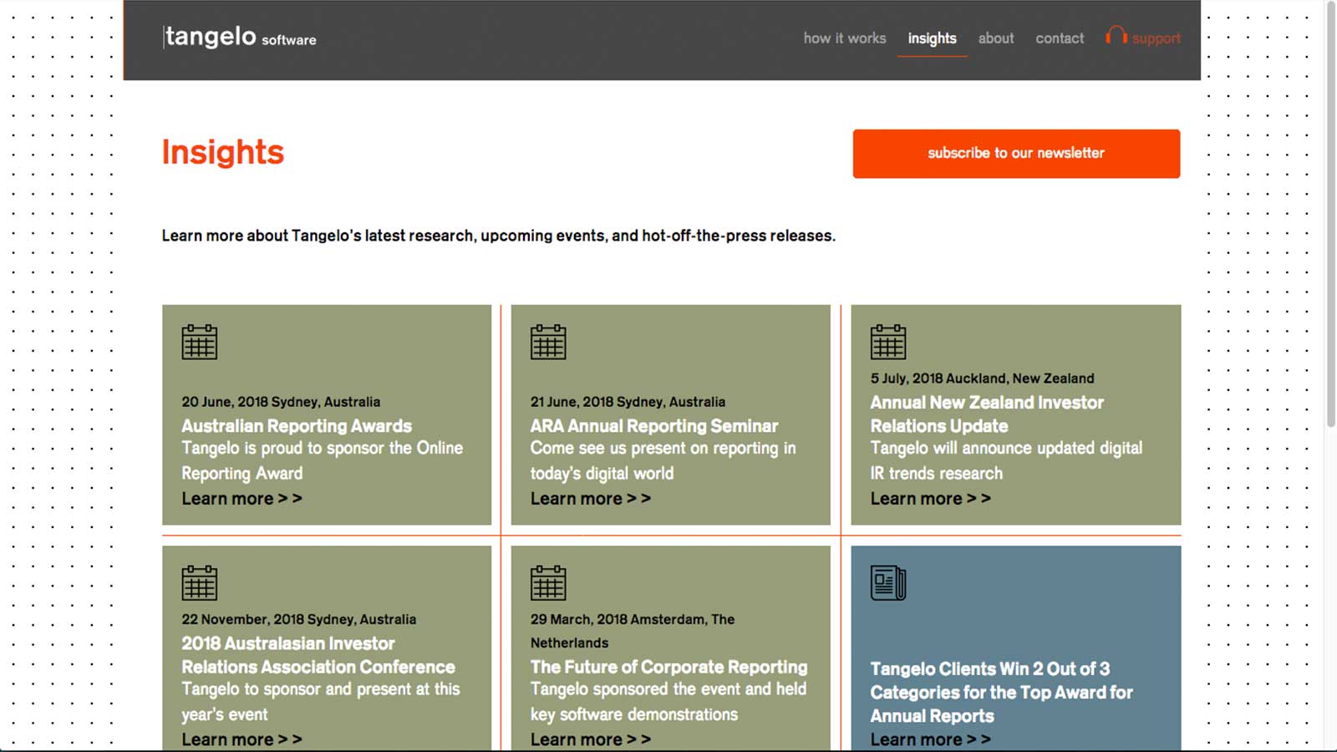1337x752 pixels.
Task: Open the 'contact' navigation link
Action: click(1060, 38)
